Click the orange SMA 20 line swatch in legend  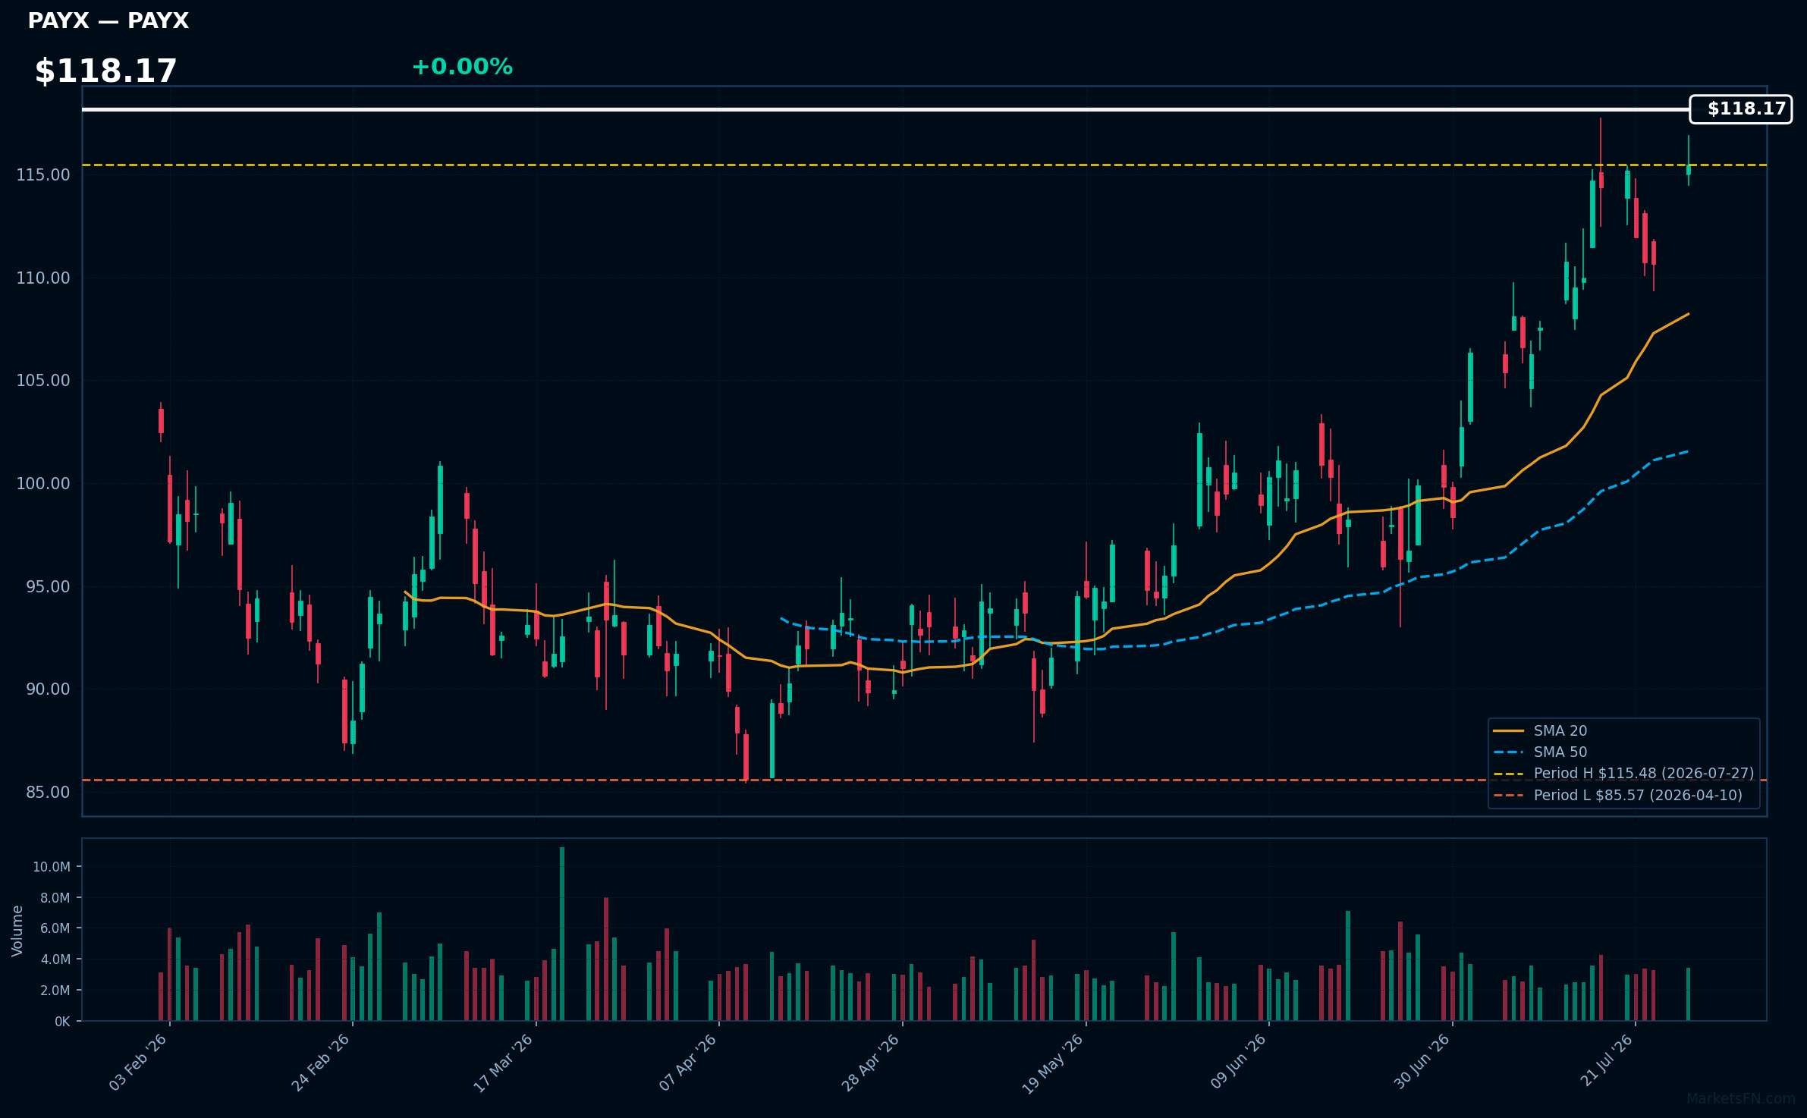click(x=1508, y=730)
